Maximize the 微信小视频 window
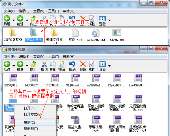This screenshot has width=170, height=136. click(x=151, y=48)
